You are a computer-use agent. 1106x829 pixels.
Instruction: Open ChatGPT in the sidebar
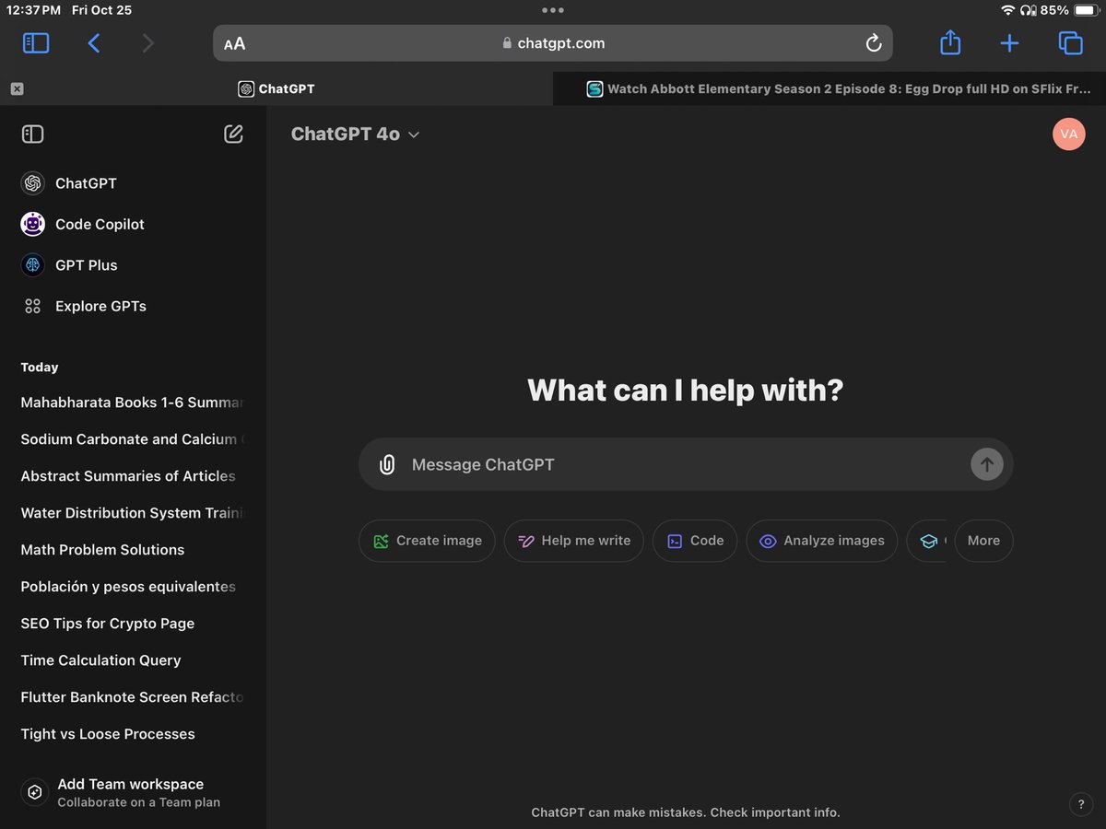tap(133, 183)
